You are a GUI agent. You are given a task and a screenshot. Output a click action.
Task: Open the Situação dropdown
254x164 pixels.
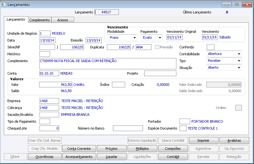[x=239, y=68]
